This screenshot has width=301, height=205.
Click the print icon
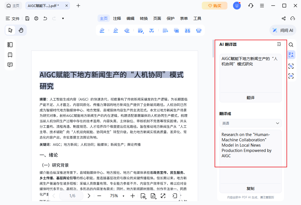point(36,18)
